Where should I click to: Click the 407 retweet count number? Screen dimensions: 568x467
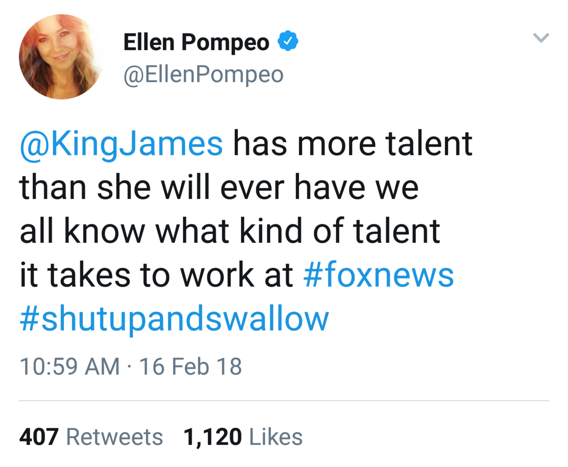click(x=39, y=437)
